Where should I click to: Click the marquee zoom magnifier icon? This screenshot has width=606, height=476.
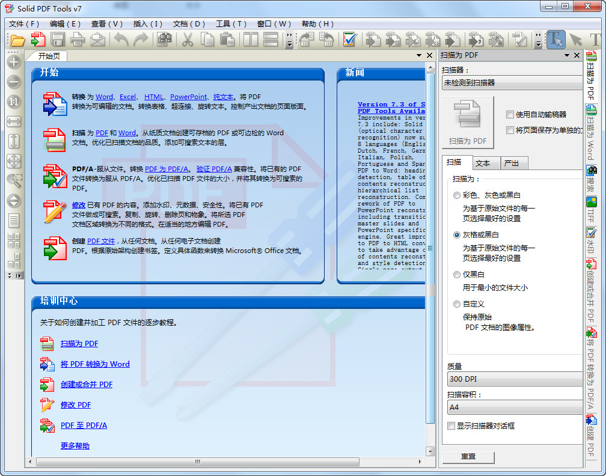[x=14, y=180]
